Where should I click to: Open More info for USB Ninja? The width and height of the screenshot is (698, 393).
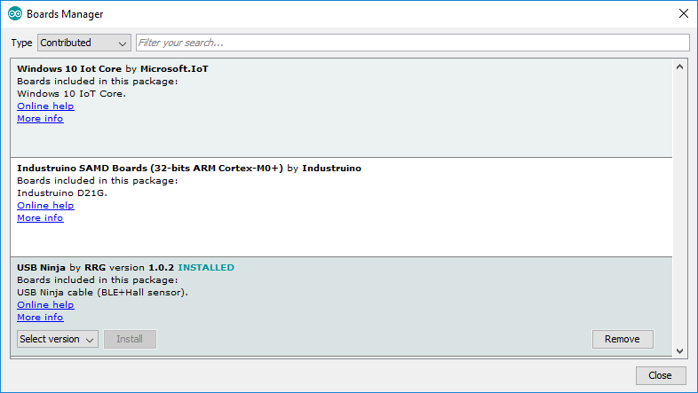tap(40, 318)
